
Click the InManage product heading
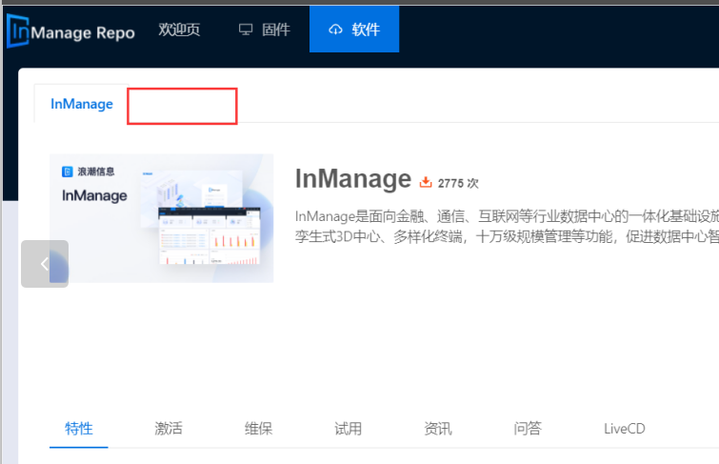tap(352, 179)
